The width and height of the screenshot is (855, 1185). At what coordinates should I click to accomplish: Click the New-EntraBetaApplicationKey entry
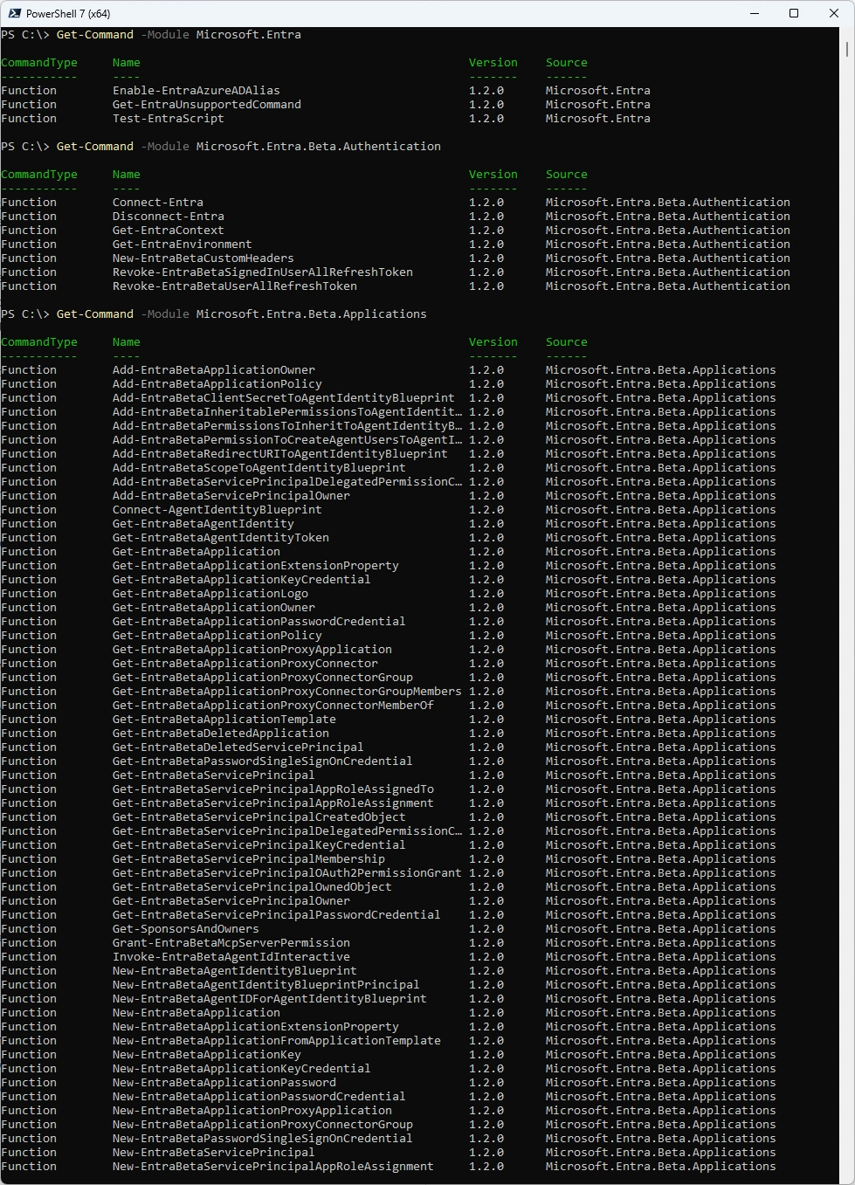click(x=206, y=1055)
